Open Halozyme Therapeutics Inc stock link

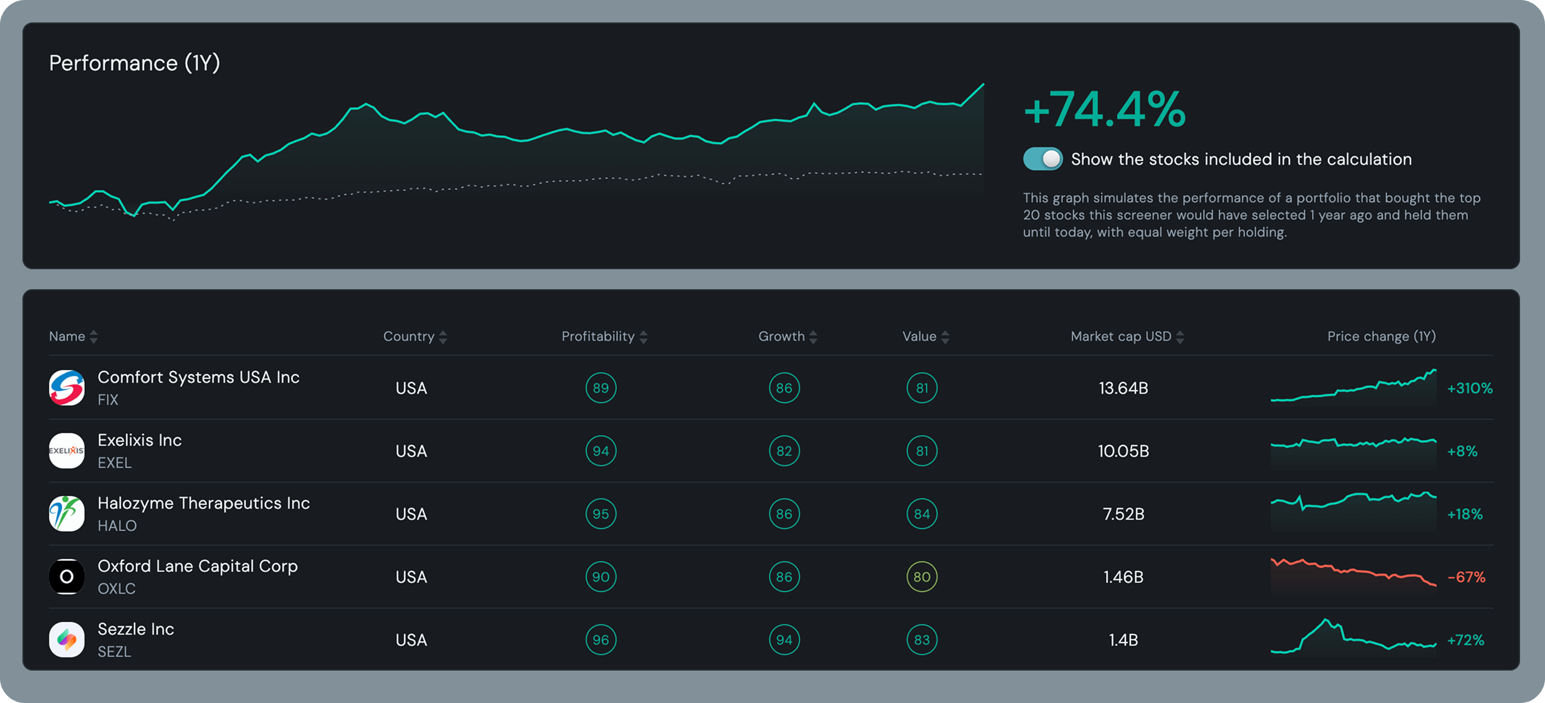click(x=203, y=503)
